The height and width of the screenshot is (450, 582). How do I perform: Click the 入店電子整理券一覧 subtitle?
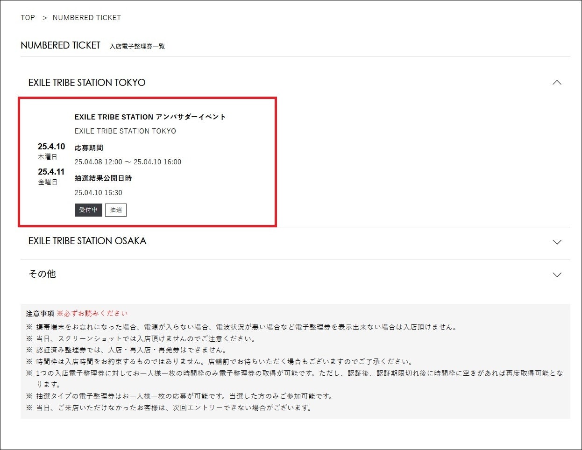click(x=137, y=46)
